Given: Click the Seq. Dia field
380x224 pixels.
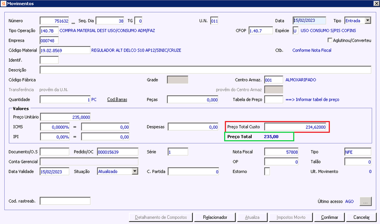Looking at the screenshot, I should click(110, 21).
